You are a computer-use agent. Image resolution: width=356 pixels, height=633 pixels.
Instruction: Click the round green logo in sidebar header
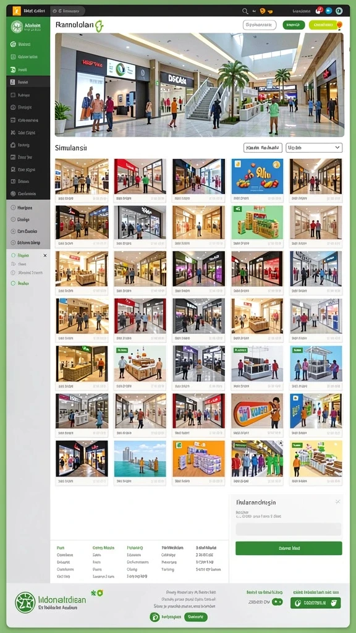click(17, 27)
